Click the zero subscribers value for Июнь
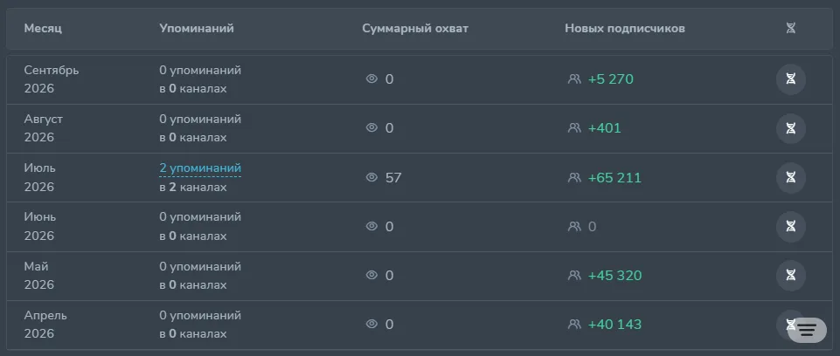The height and width of the screenshot is (356, 840). [592, 227]
